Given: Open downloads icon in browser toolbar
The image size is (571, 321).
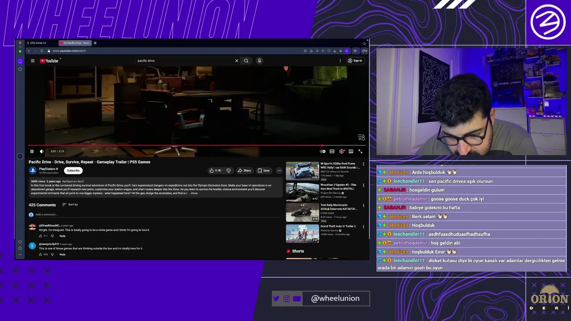Looking at the screenshot, I should (x=335, y=51).
